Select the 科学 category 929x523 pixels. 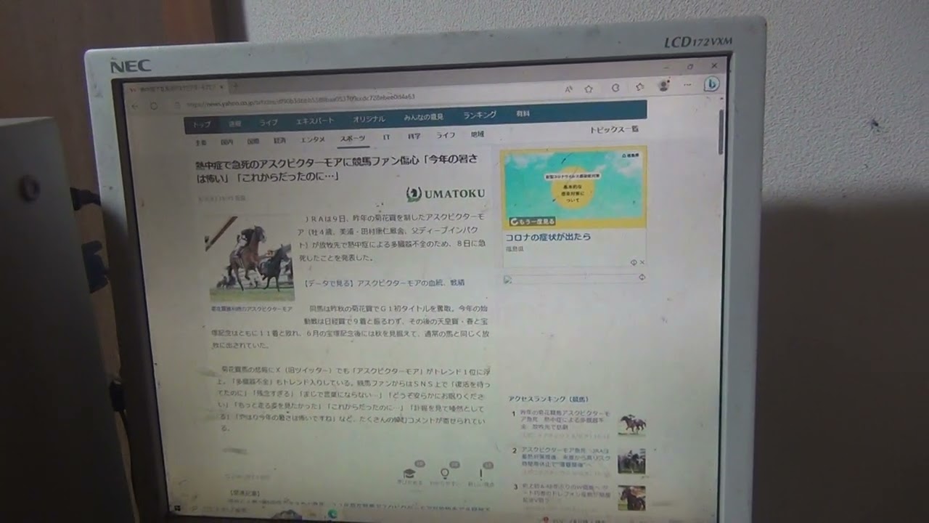point(414,136)
